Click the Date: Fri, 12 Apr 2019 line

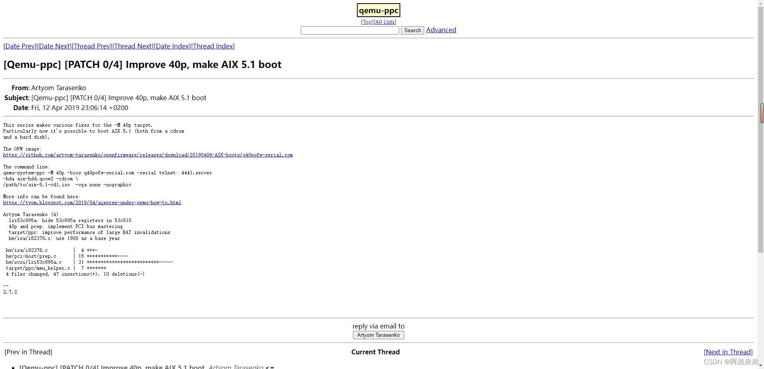tap(70, 108)
